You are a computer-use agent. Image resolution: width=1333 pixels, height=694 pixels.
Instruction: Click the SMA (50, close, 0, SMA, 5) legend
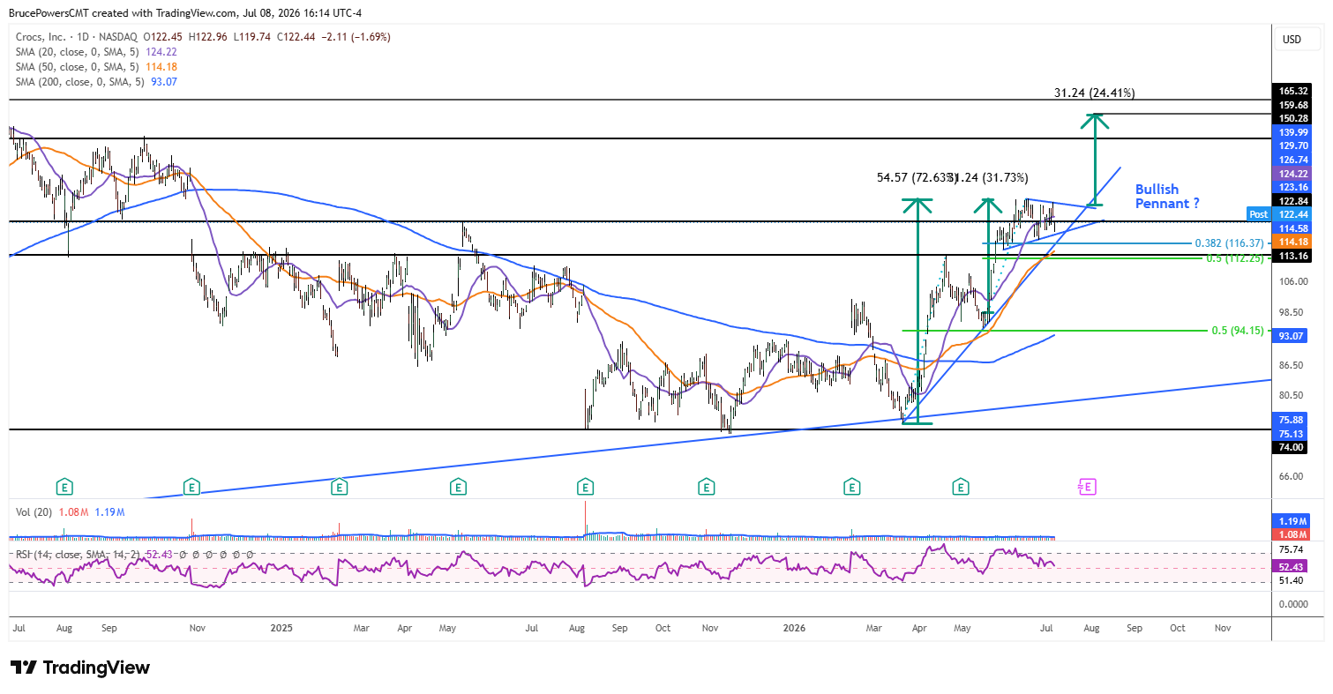[79, 66]
